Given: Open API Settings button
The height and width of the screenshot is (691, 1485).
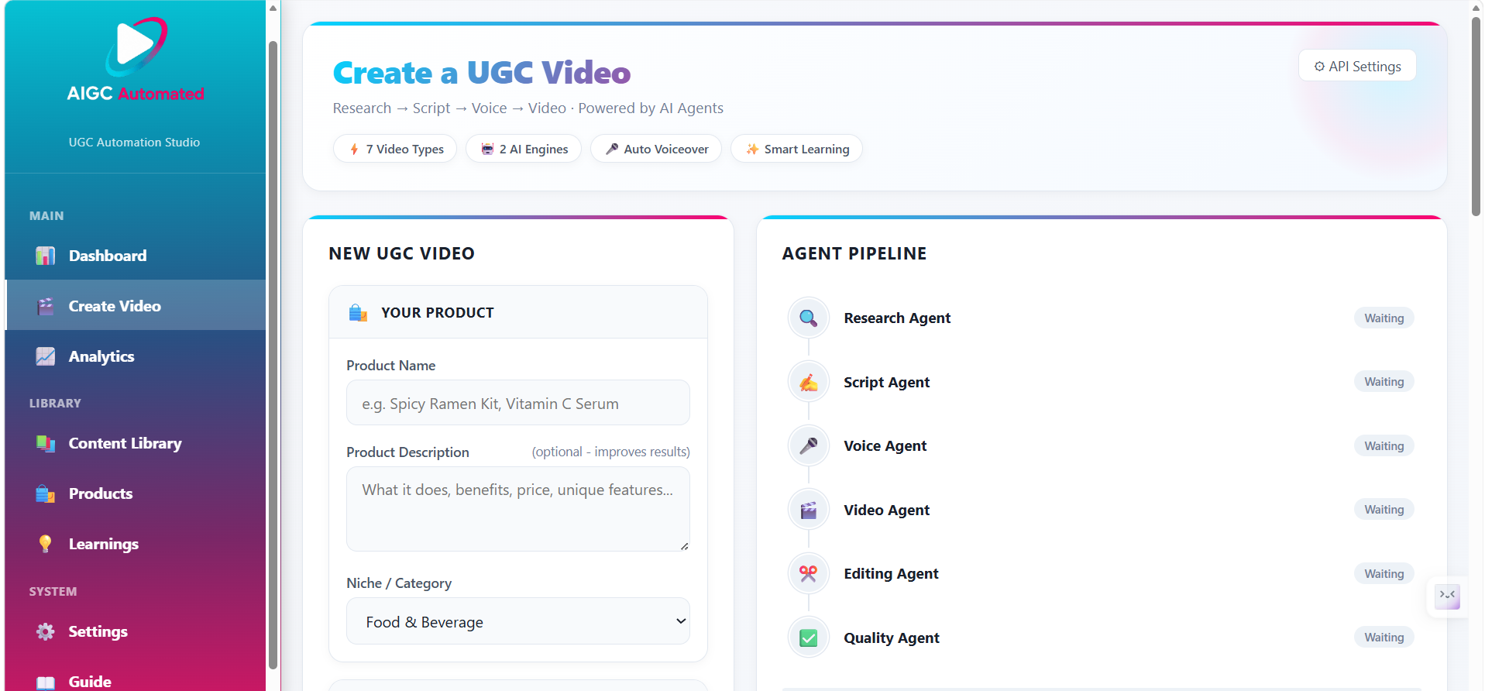Looking at the screenshot, I should [1357, 66].
